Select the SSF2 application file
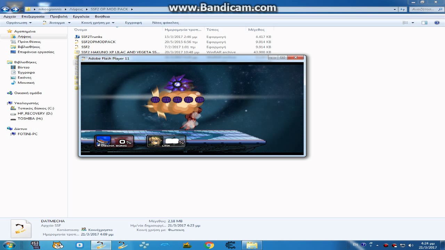445x250 pixels. (85, 47)
